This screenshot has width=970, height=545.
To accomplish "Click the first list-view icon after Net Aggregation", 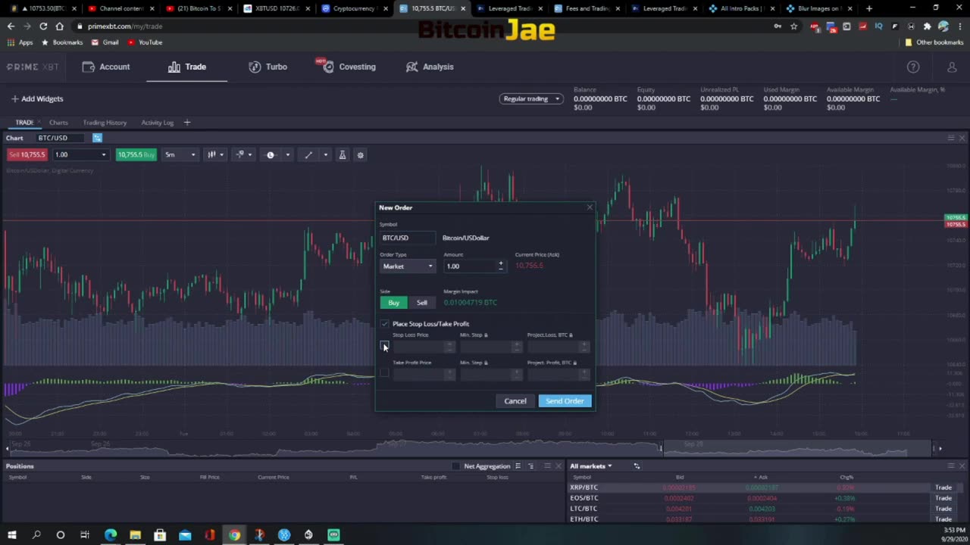I will [x=518, y=466].
